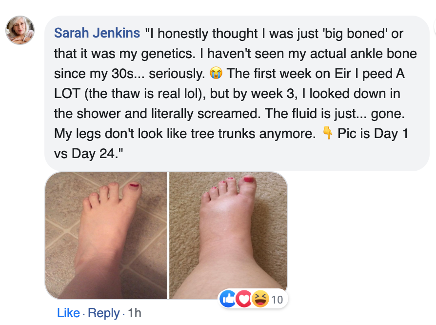The image size is (436, 325).
Task: Click the divider between the two photos
Action: tap(168, 236)
